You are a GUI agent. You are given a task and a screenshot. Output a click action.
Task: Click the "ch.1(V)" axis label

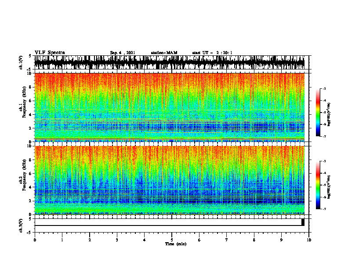pos(21,62)
